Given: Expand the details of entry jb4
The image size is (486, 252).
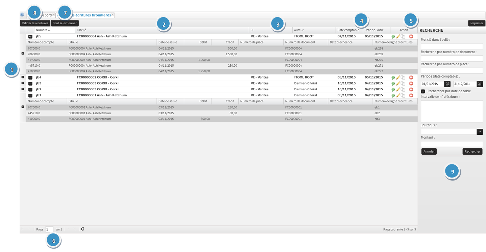Looking at the screenshot, I should tap(23, 77).
